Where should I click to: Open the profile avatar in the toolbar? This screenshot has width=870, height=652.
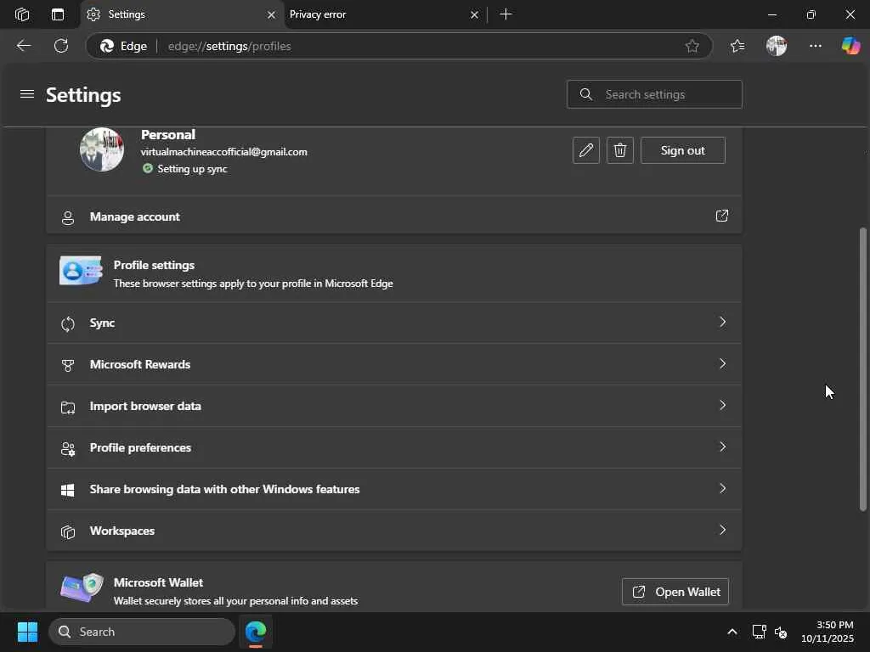[777, 46]
